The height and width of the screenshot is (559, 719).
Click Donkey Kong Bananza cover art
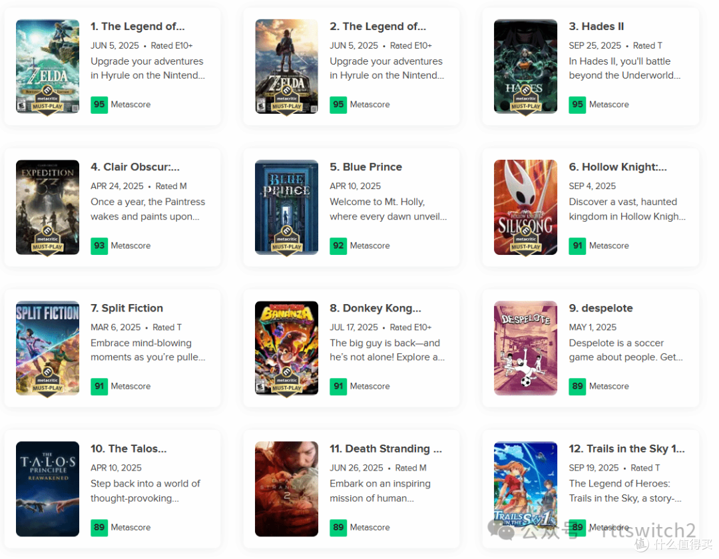(x=286, y=348)
